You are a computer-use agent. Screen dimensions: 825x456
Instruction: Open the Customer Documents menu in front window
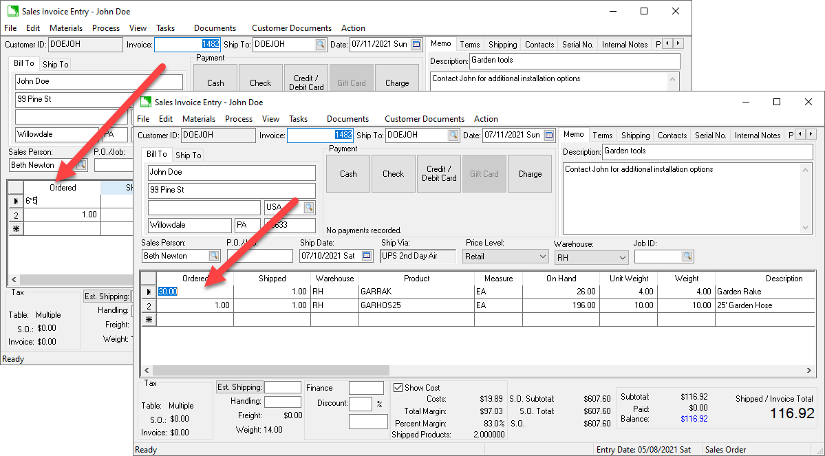424,119
